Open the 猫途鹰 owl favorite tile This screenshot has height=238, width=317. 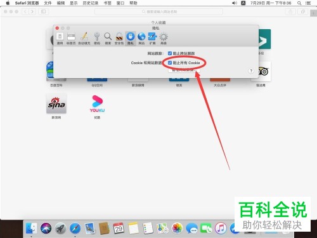coord(261,71)
